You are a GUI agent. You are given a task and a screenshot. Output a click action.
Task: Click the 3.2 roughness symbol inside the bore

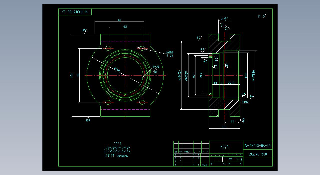click(x=226, y=65)
